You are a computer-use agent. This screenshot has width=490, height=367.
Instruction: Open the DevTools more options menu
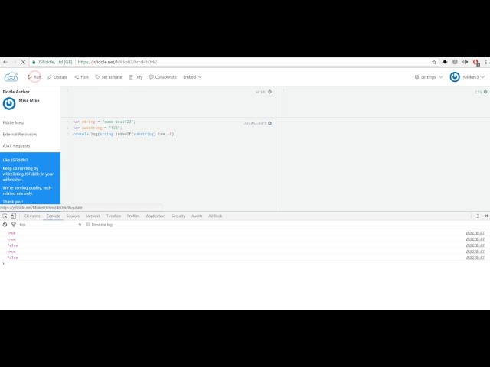pyautogui.click(x=478, y=216)
